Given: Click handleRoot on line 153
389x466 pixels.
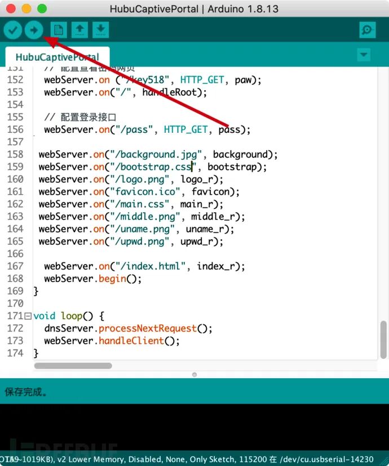Looking at the screenshot, I should (x=169, y=92).
